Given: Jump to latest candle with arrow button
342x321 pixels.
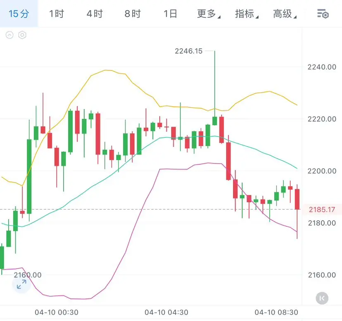Looking at the screenshot, I should click(322, 298).
